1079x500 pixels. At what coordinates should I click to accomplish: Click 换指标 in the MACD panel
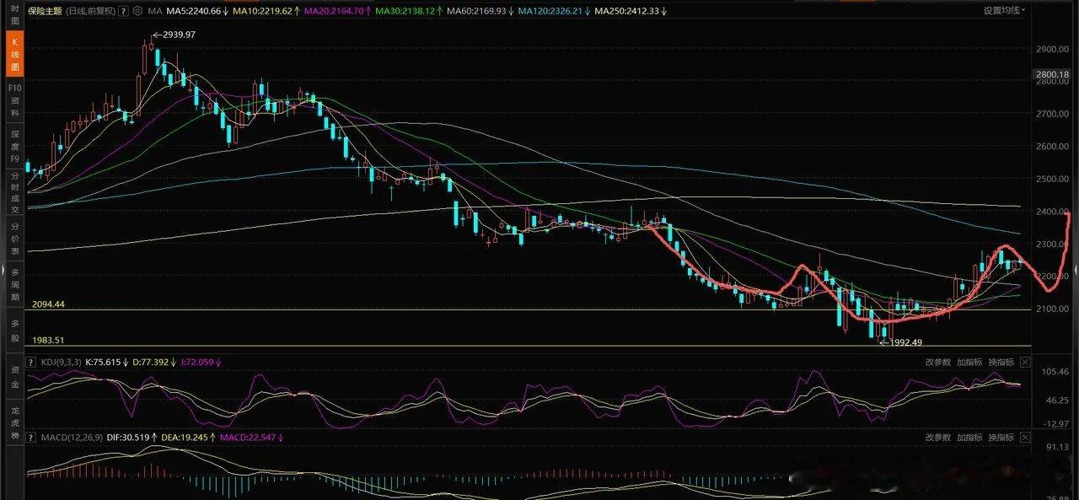[x=1001, y=437]
